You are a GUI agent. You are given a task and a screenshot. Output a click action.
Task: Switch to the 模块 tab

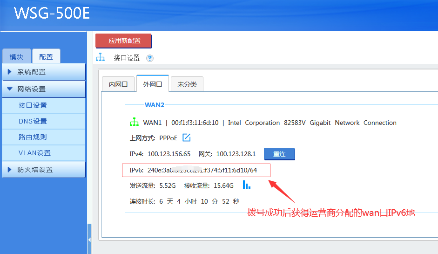click(16, 57)
